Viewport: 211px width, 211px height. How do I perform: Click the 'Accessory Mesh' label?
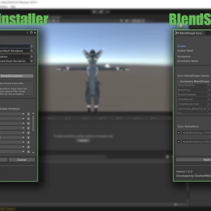(x=188, y=61)
